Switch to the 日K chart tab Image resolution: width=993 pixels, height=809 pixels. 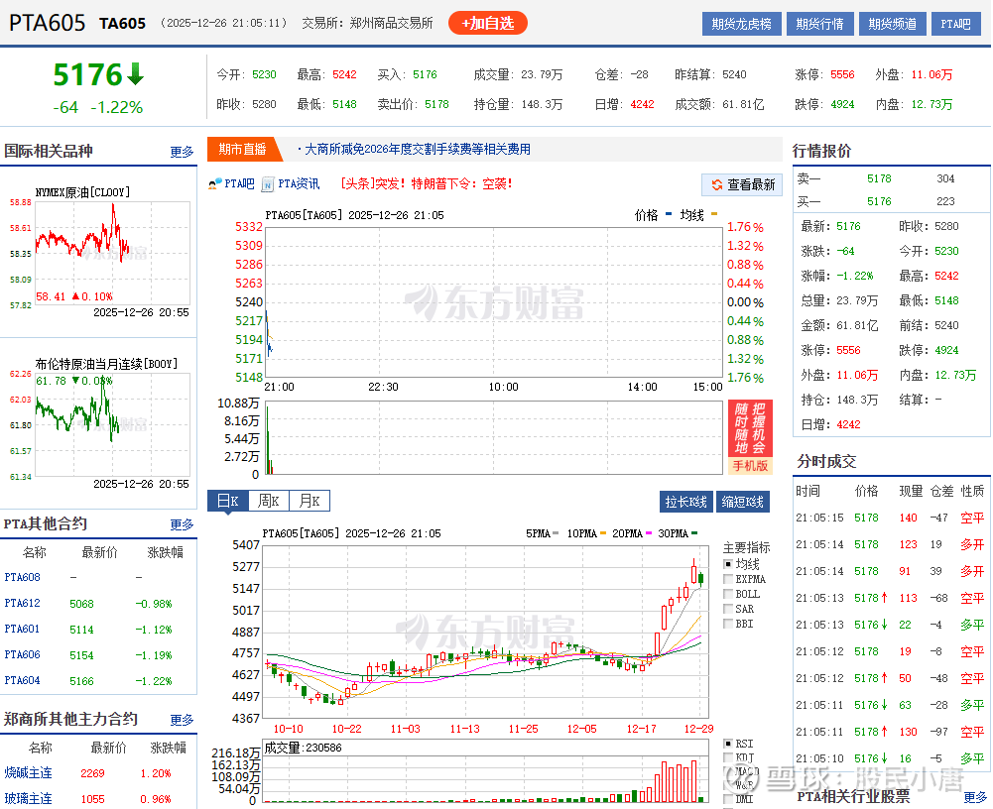(x=228, y=501)
